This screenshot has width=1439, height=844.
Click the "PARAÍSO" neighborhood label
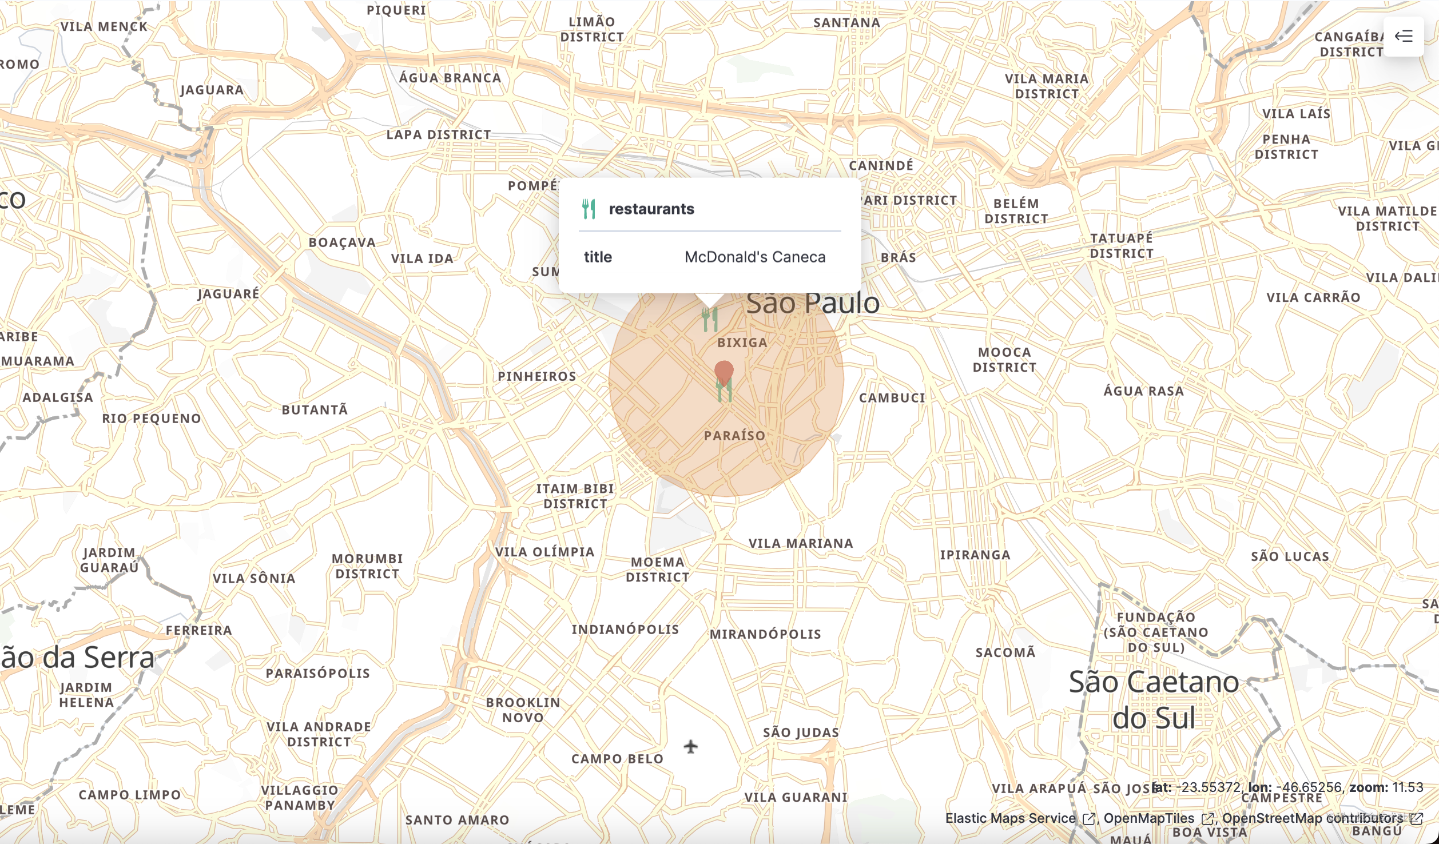click(735, 436)
